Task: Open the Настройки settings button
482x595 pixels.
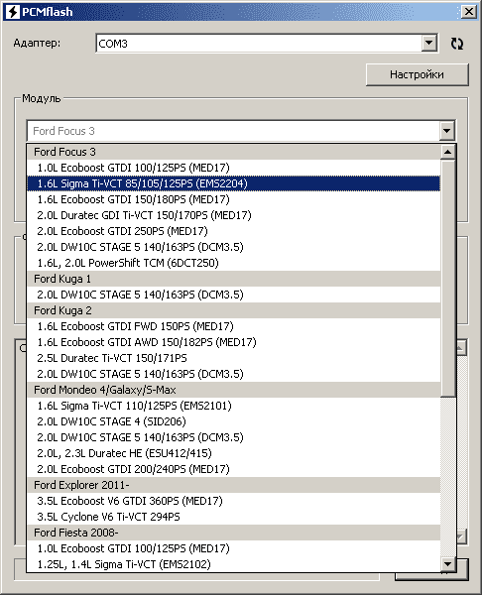Action: (x=418, y=74)
